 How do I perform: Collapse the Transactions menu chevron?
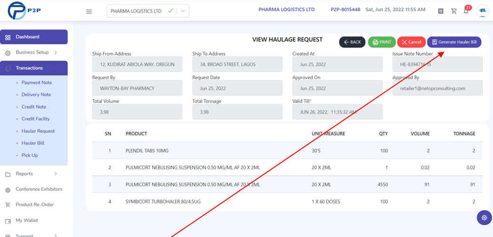[56, 68]
